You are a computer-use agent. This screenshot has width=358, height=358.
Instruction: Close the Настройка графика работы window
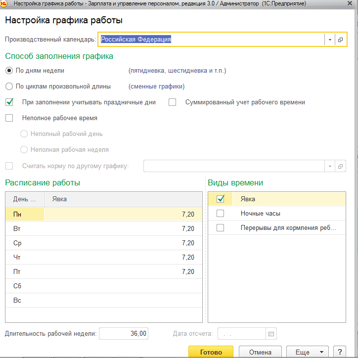(350, 3)
